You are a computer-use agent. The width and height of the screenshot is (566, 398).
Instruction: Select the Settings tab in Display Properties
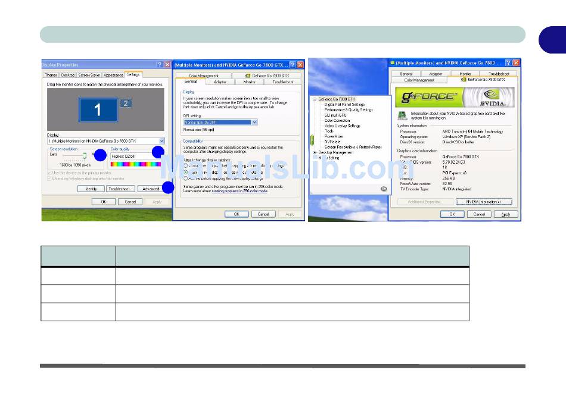[x=133, y=74]
